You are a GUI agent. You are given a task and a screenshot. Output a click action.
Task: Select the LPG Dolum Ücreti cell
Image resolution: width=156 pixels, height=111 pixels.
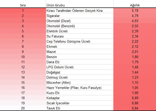pyautogui.click(x=80, y=67)
